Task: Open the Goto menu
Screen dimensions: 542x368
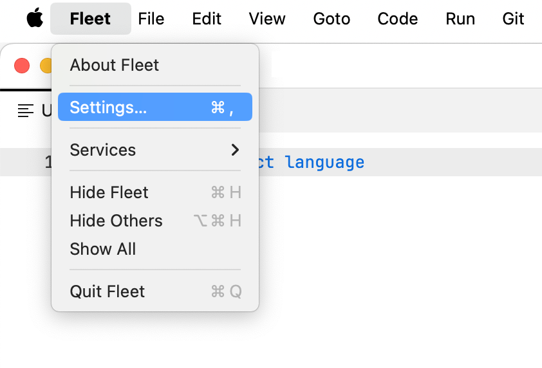Action: pos(332,19)
